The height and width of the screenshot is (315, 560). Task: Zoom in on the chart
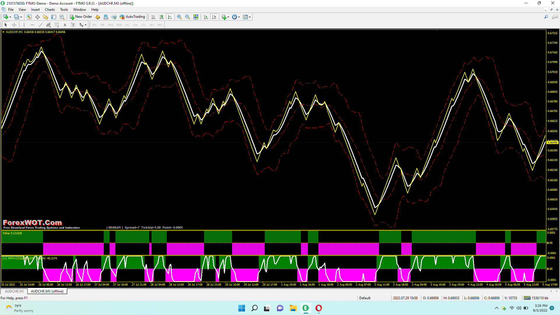[179, 17]
